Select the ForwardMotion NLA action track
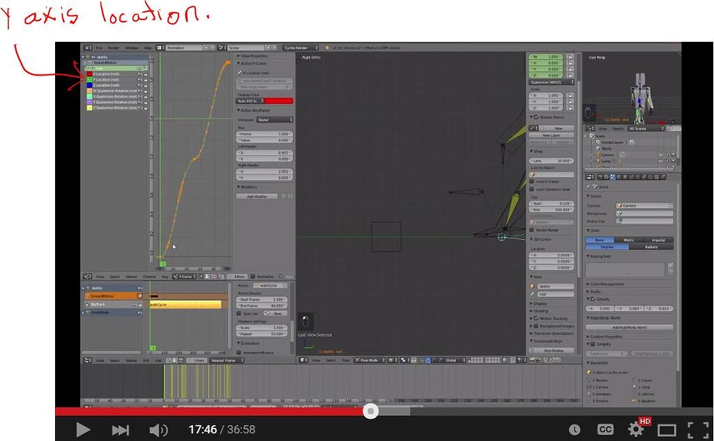 pyautogui.click(x=112, y=296)
